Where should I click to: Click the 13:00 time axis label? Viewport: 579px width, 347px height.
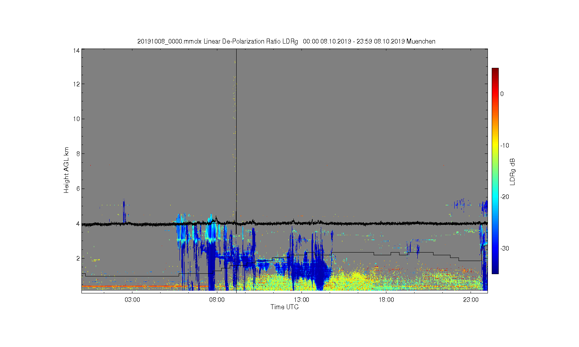point(301,300)
